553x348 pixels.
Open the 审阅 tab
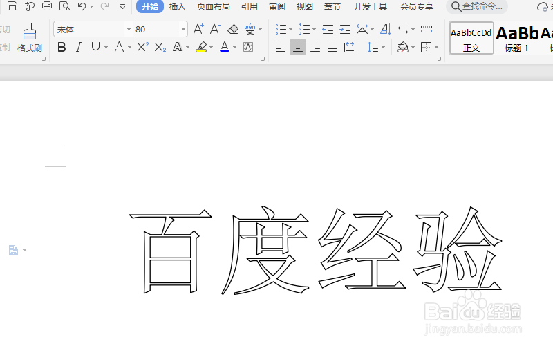(x=277, y=6)
